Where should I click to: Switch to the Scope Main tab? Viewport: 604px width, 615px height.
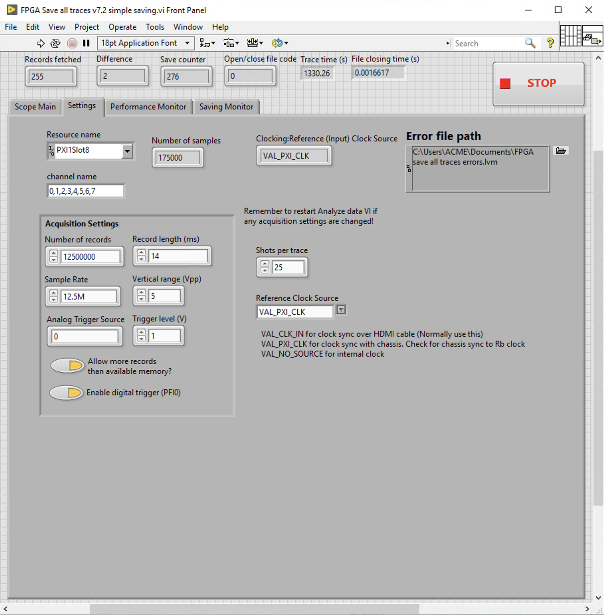point(35,107)
